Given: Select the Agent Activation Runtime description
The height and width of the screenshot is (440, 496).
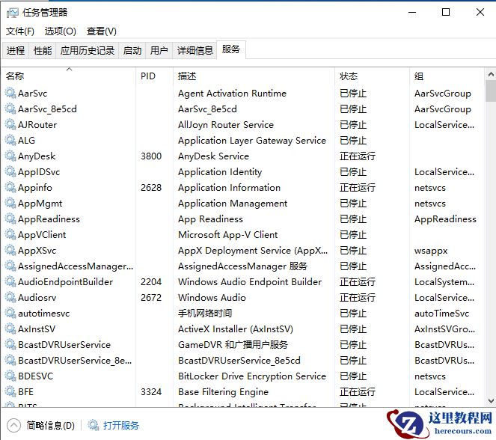Looking at the screenshot, I should click(232, 94).
